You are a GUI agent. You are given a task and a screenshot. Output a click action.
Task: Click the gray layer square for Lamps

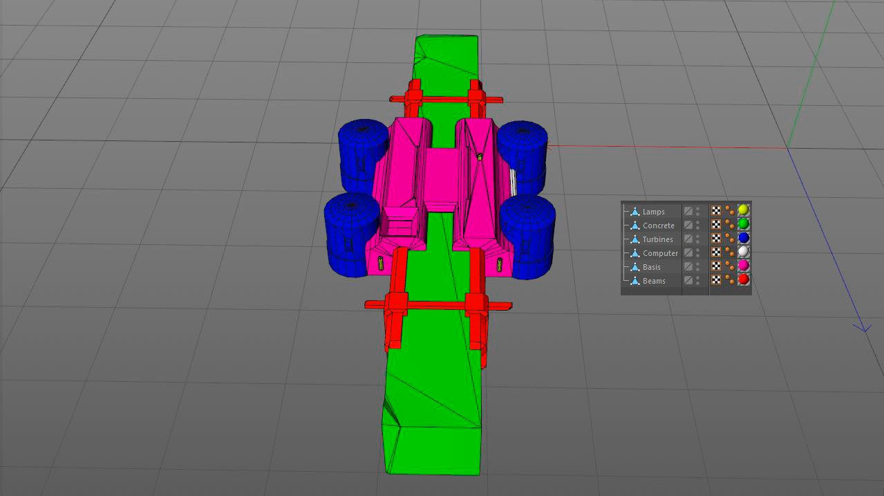click(x=688, y=211)
